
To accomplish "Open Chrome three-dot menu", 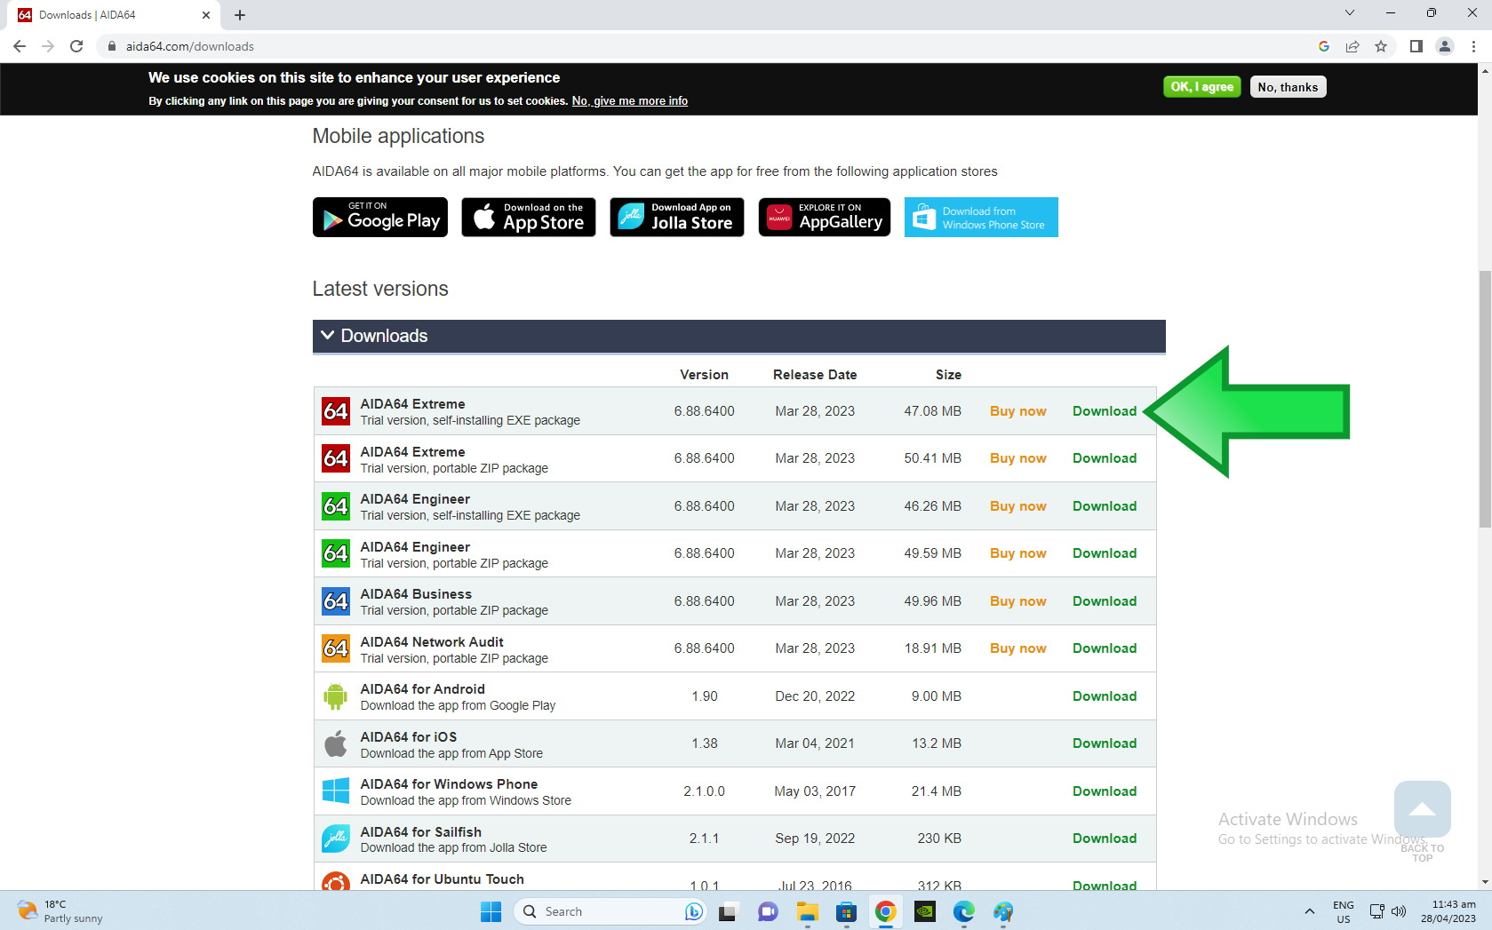I will (x=1473, y=46).
